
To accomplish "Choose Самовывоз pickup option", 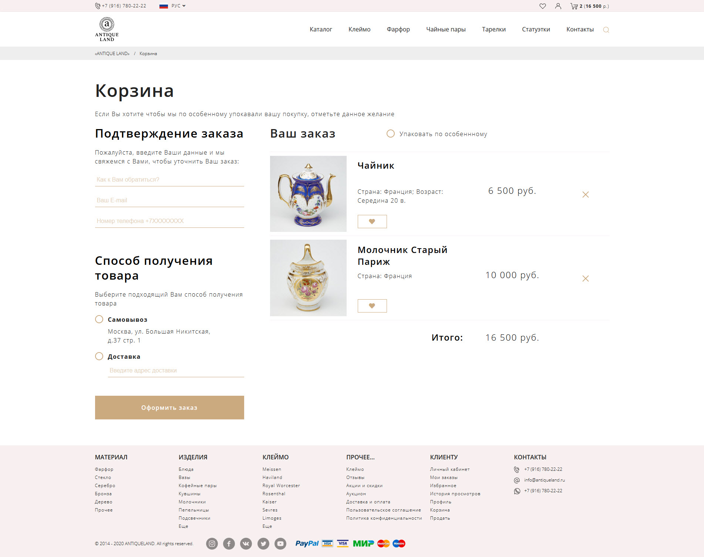I will tap(99, 319).
